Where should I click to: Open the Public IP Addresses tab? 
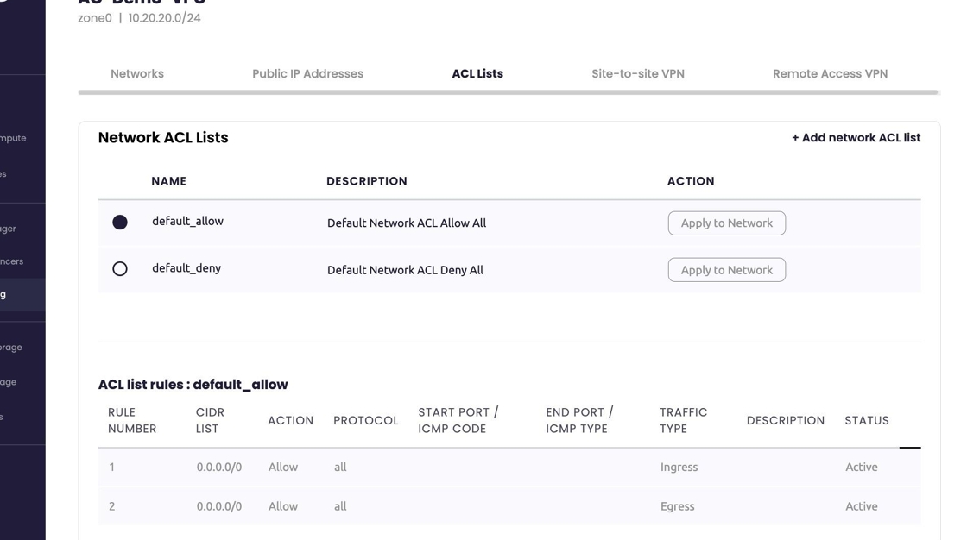coord(307,74)
